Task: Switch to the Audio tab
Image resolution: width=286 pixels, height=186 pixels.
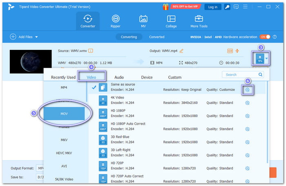Action: [x=119, y=77]
